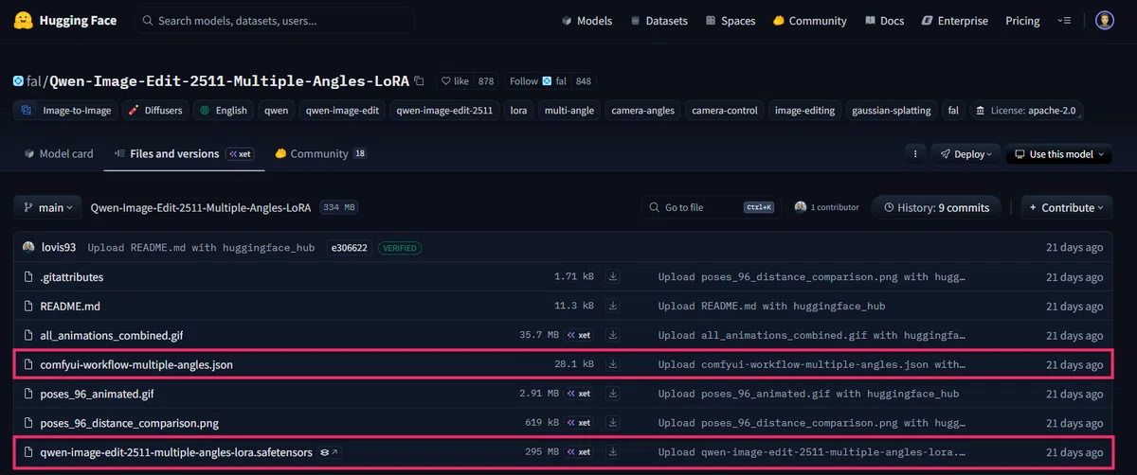This screenshot has width=1137, height=475.
Task: Switch to the Files and versions tab
Action: click(183, 153)
